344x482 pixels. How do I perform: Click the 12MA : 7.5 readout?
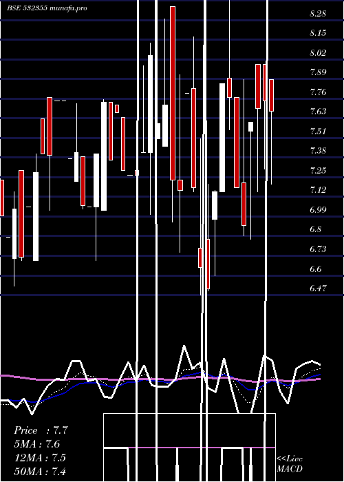click(40, 457)
